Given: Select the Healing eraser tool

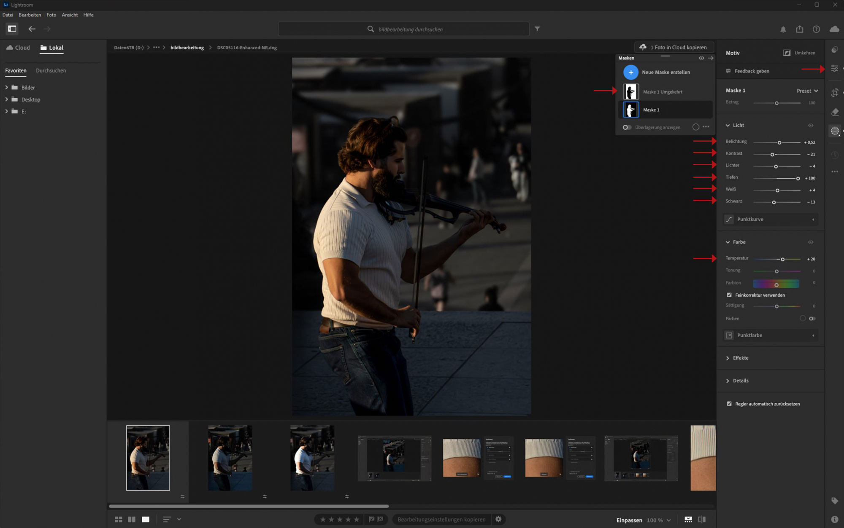Looking at the screenshot, I should 834,112.
